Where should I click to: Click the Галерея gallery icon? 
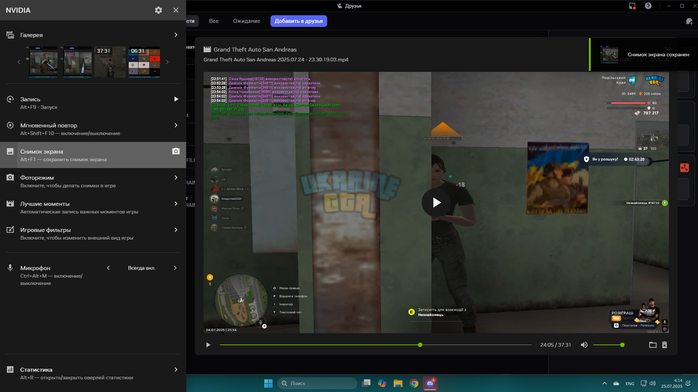click(10, 35)
